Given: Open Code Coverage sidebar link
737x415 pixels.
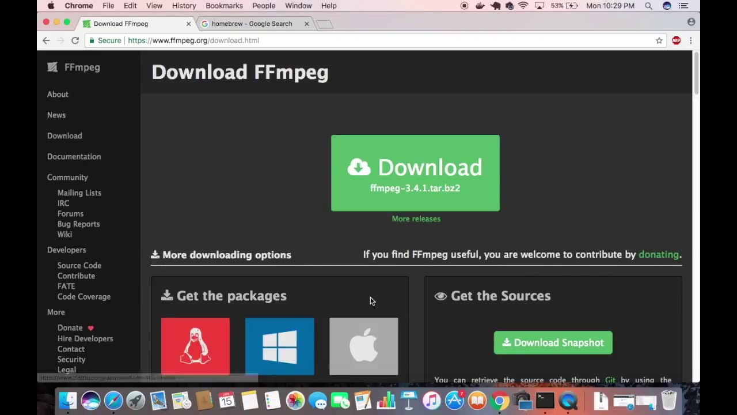Looking at the screenshot, I should click(83, 296).
